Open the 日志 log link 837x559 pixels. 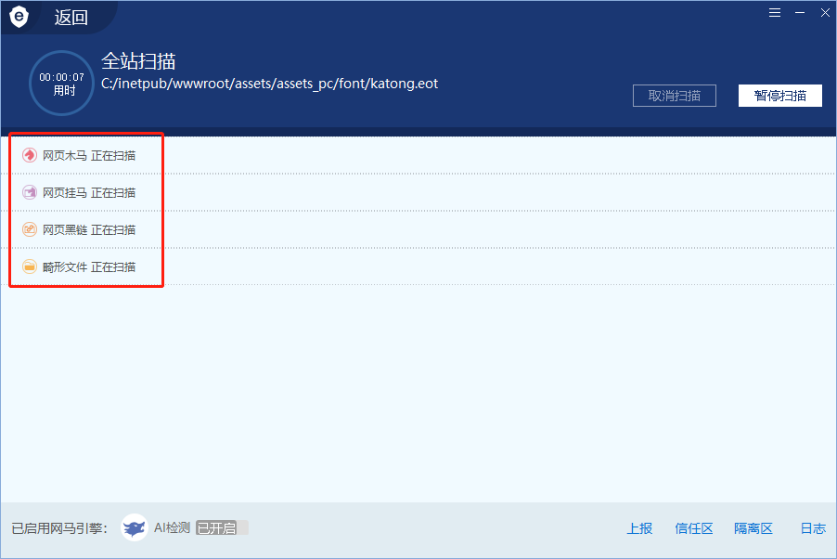(813, 528)
